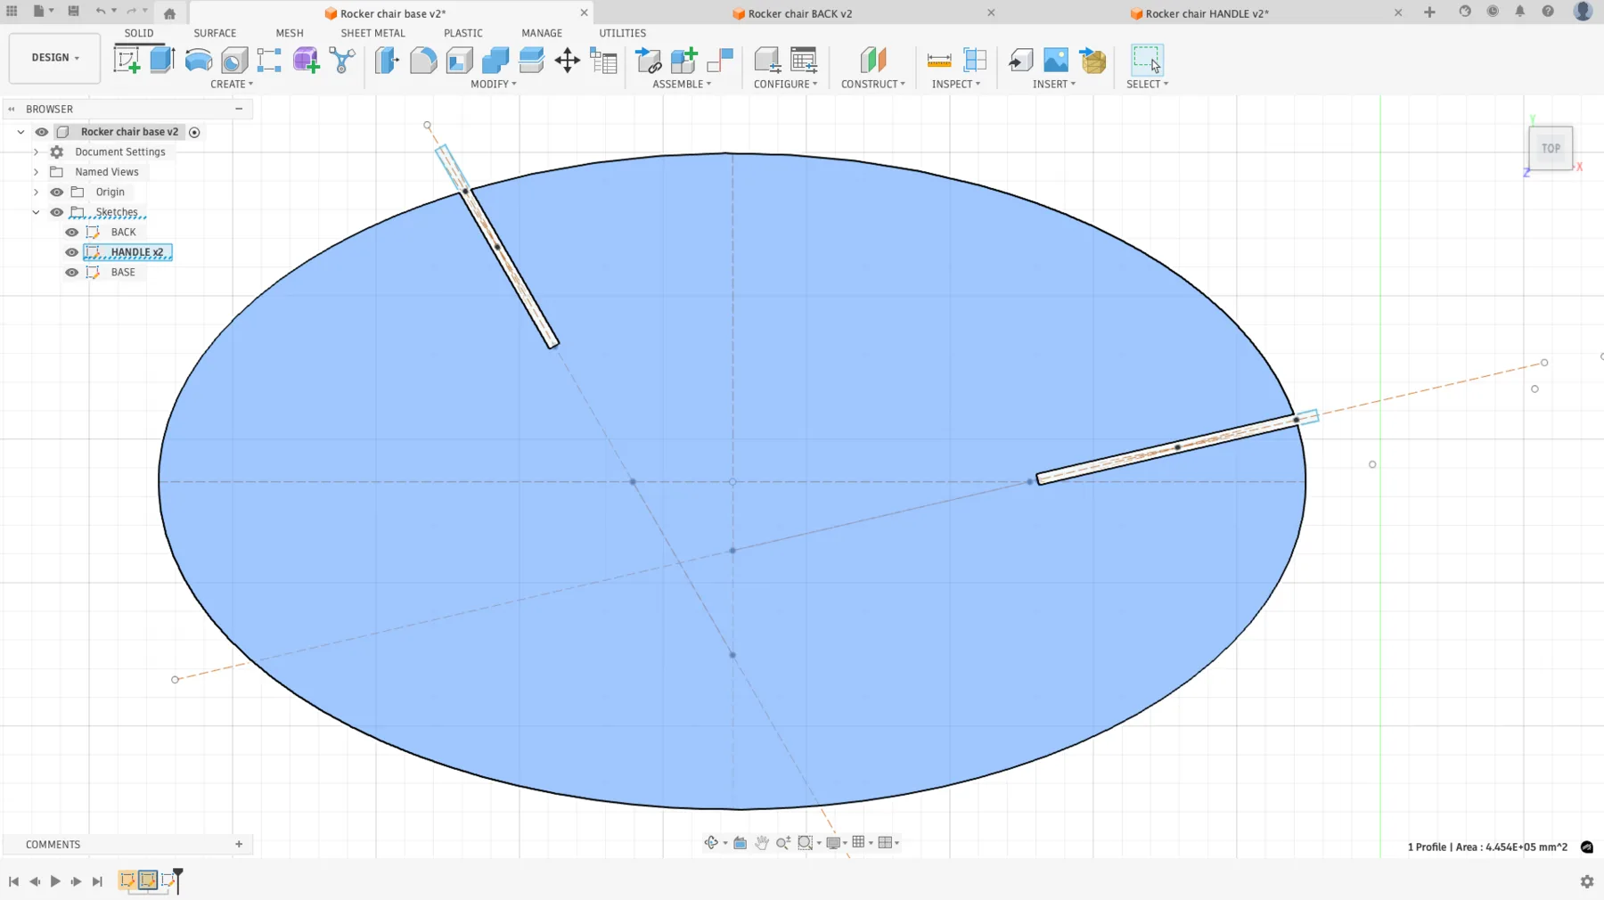
Task: Activate the Fit view icon
Action: click(806, 842)
